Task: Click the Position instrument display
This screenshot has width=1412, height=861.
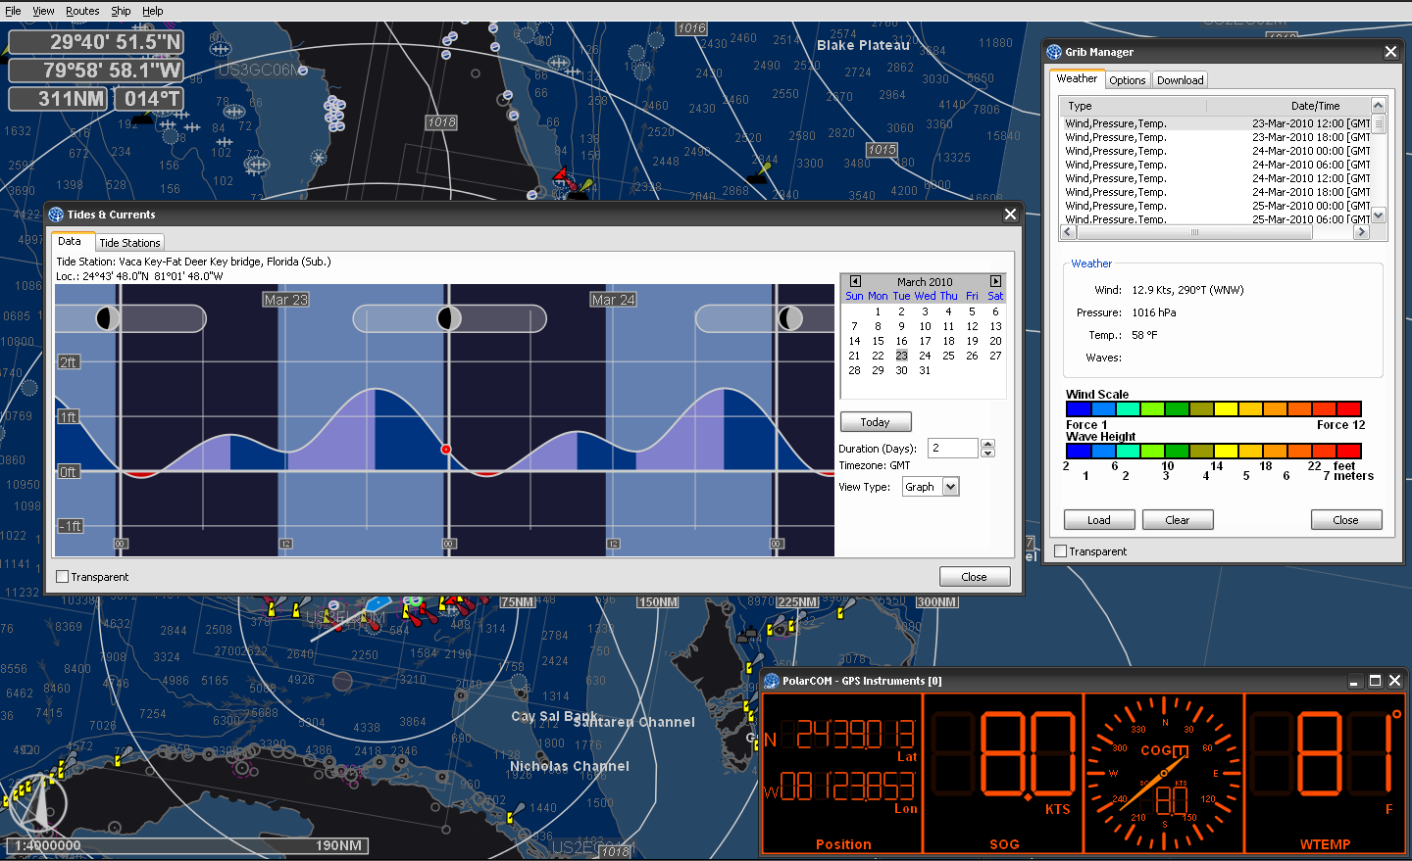Action: pyautogui.click(x=842, y=773)
